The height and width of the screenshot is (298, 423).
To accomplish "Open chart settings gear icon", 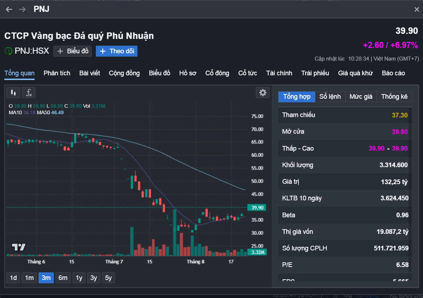I will 263,93.
